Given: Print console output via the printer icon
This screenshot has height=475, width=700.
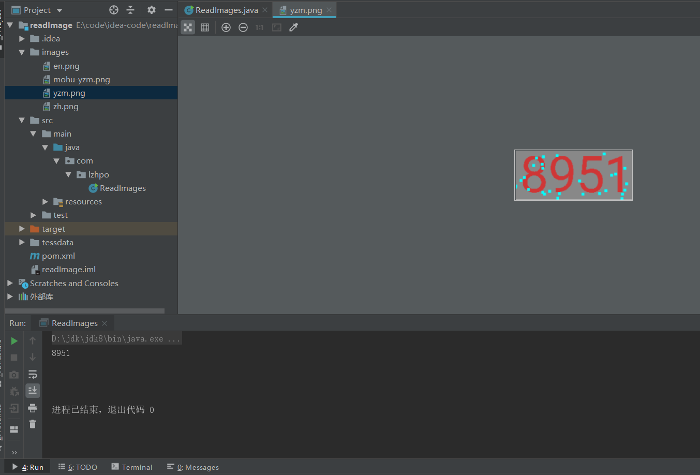Looking at the screenshot, I should [33, 408].
